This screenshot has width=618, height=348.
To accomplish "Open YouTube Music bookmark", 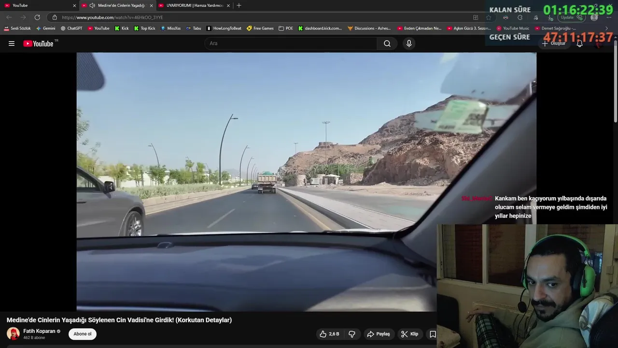I will 513,29.
